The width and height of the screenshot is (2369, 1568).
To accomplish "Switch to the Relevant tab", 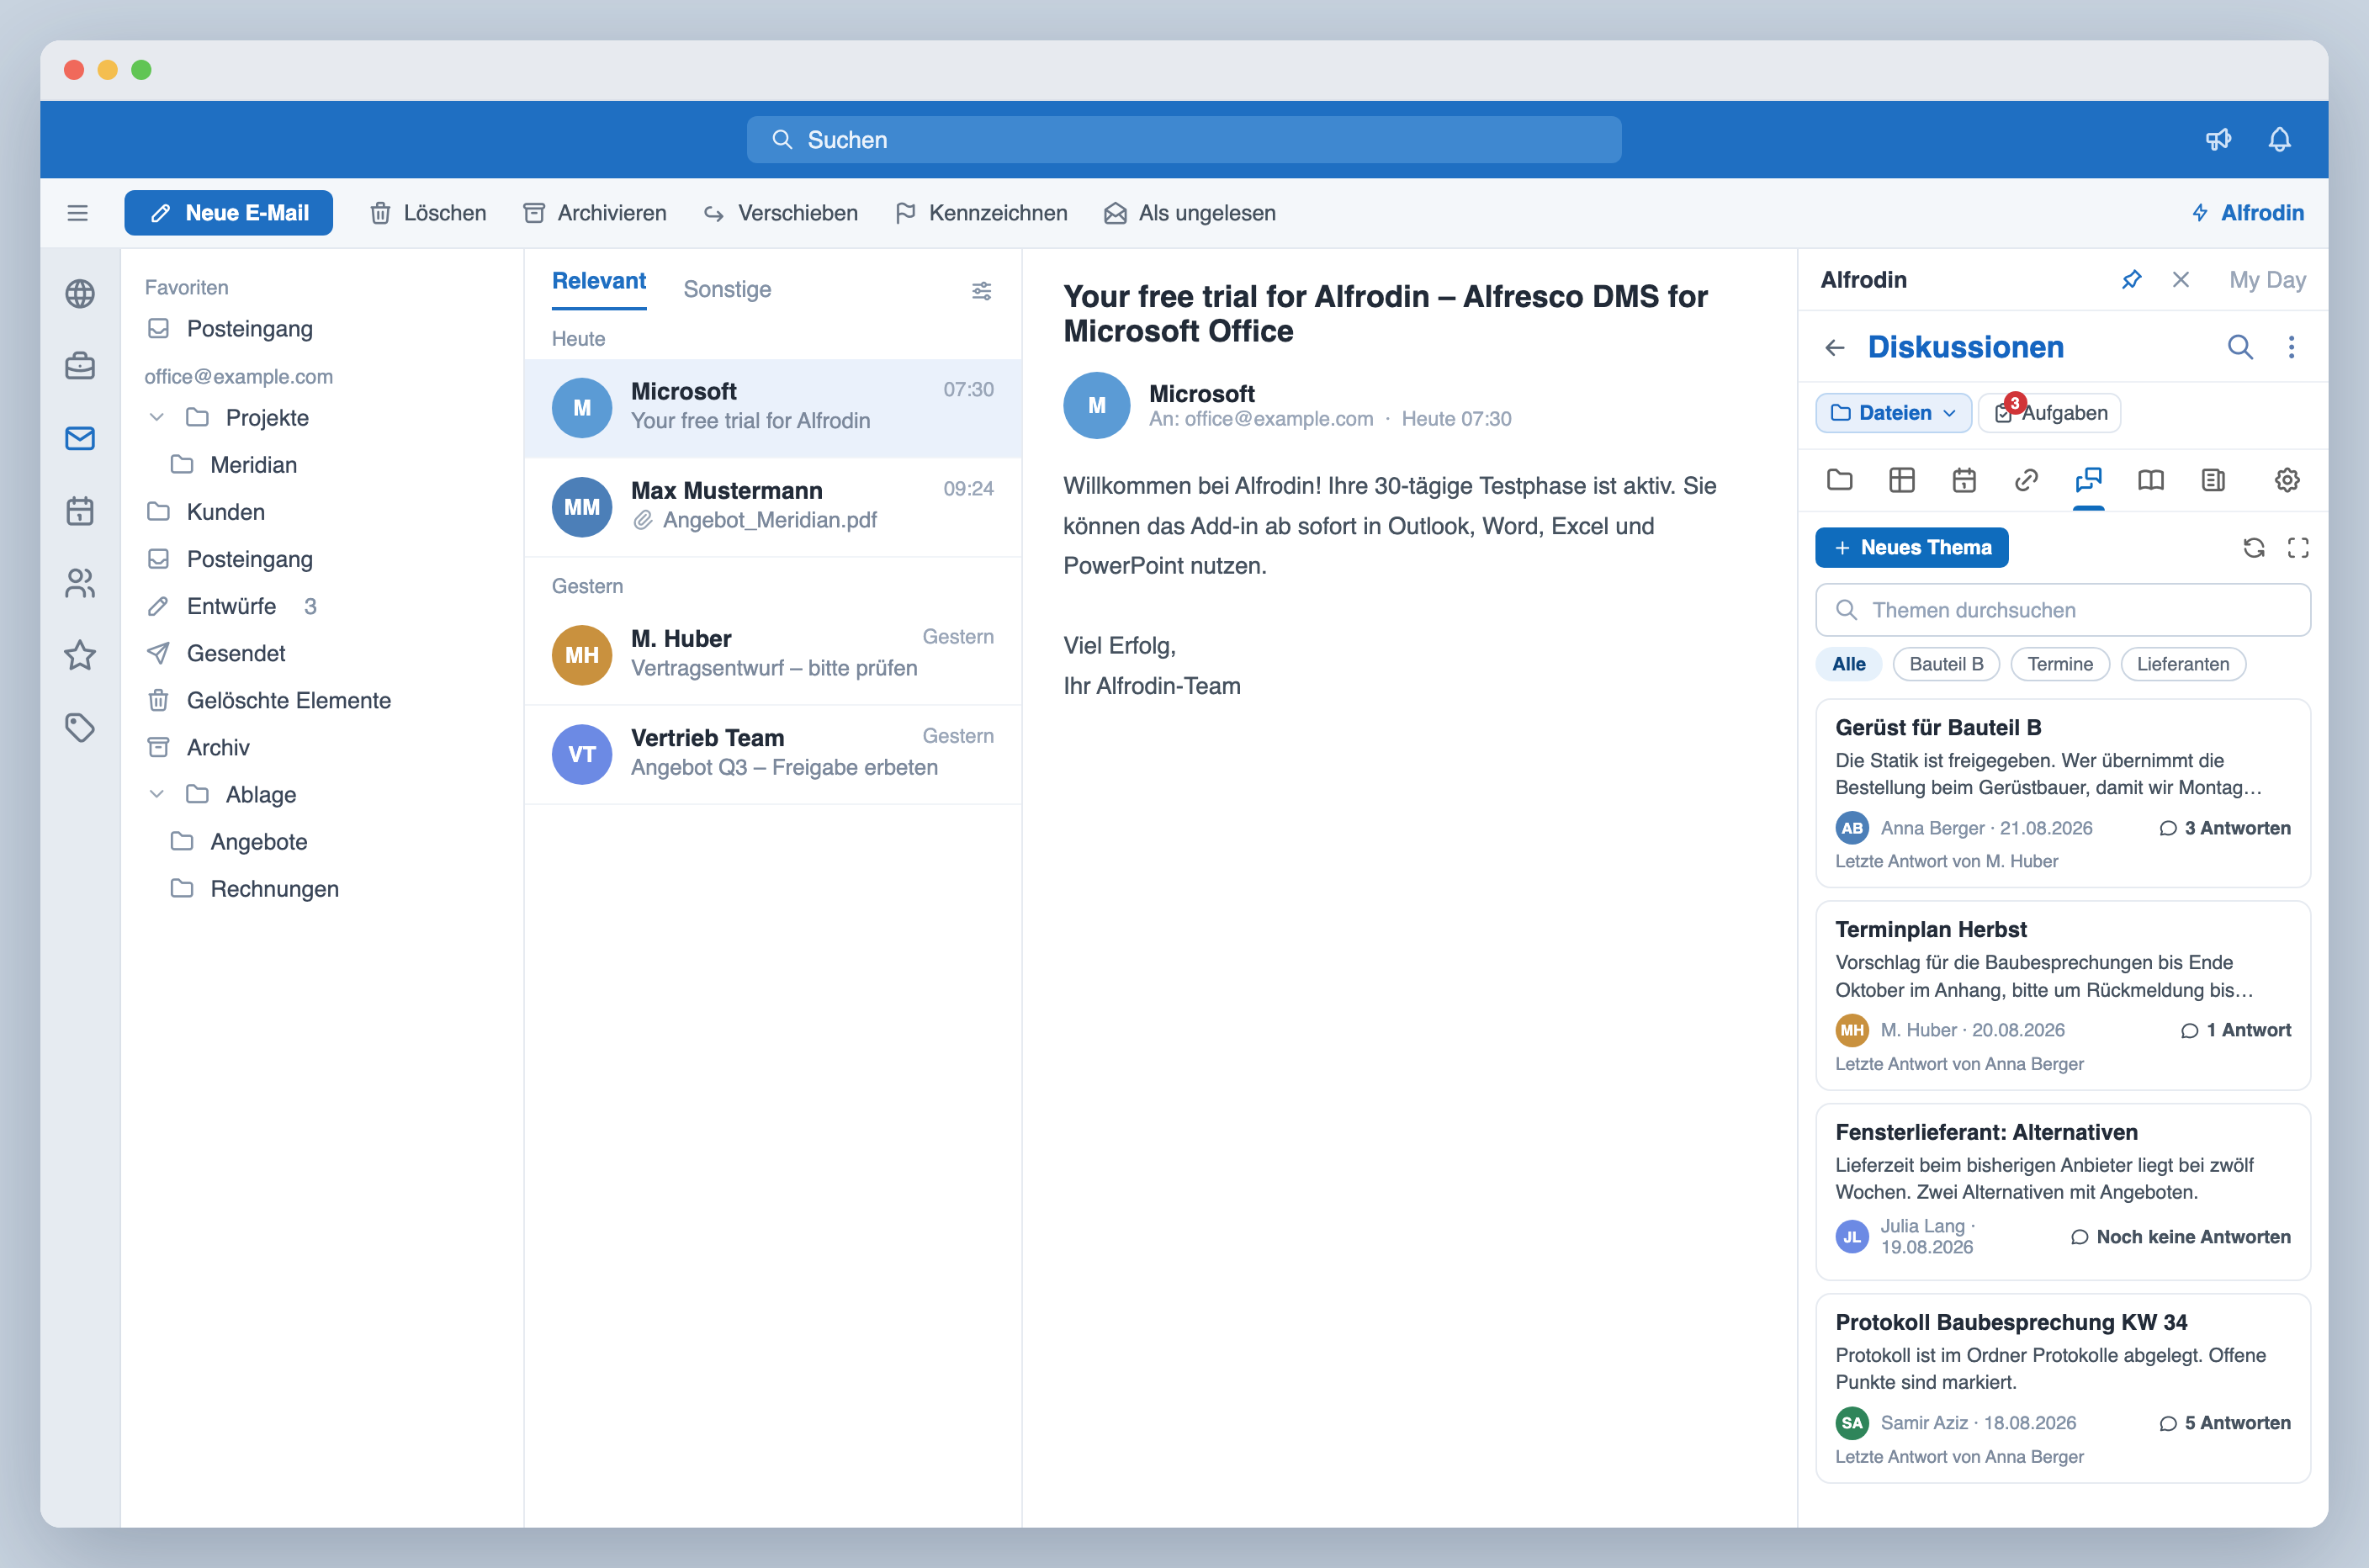I will (598, 281).
